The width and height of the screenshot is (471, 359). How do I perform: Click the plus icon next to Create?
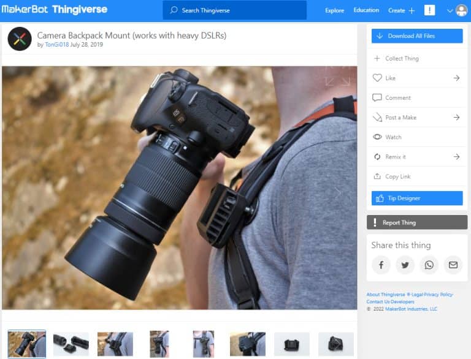tap(412, 11)
